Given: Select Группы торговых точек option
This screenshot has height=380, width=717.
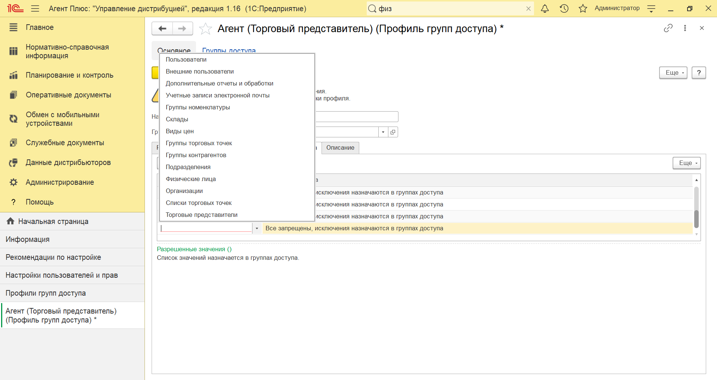Looking at the screenshot, I should [x=237, y=143].
